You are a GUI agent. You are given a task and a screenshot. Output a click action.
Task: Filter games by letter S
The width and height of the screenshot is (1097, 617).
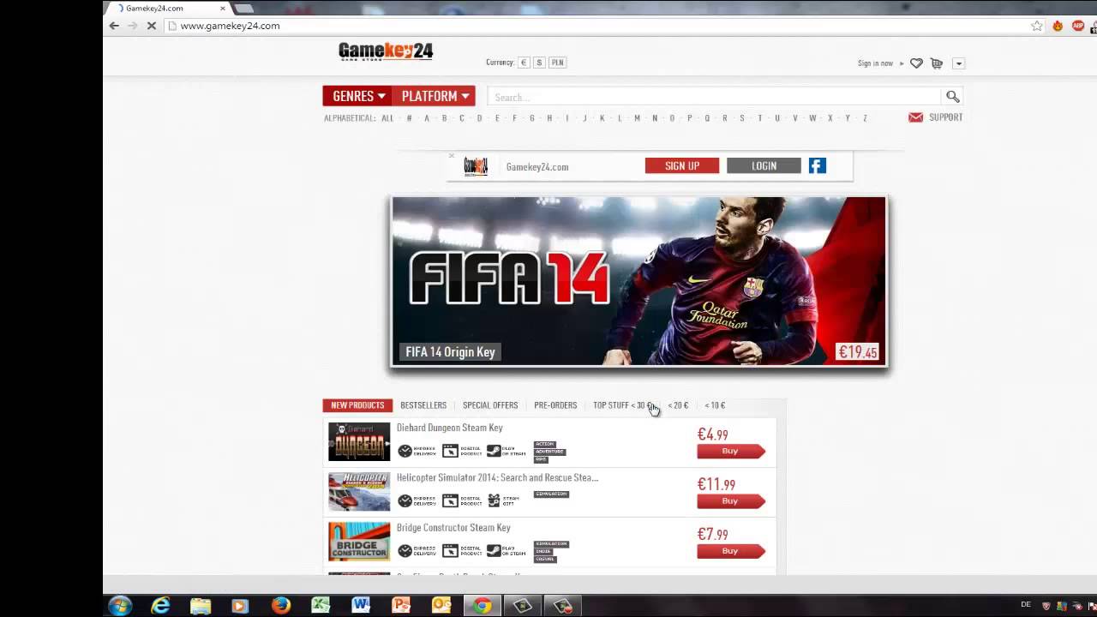[x=742, y=118]
